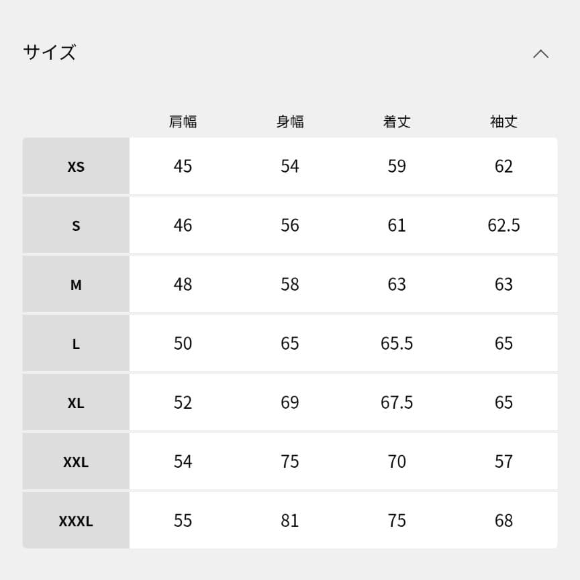
Task: Click the value 58 in the M row
Action: pyautogui.click(x=289, y=285)
